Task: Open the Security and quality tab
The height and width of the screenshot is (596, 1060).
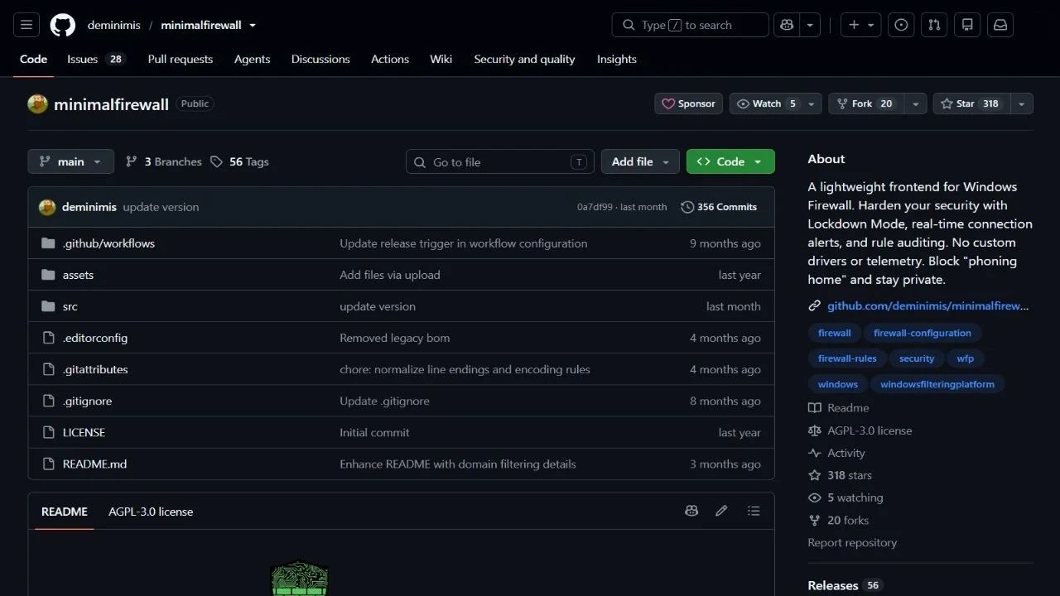Action: click(524, 59)
